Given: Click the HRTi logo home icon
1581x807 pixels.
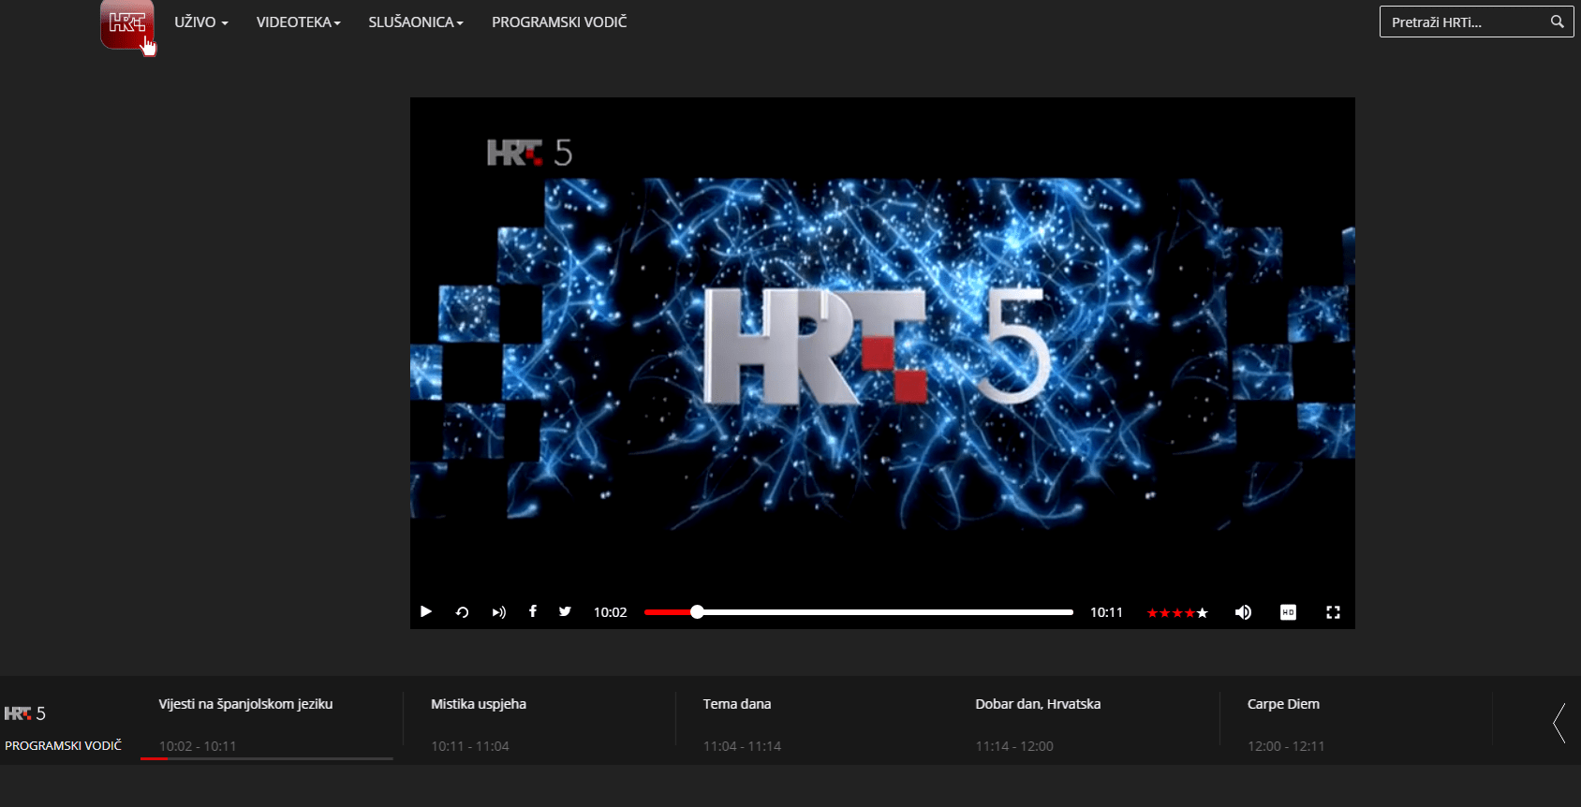Looking at the screenshot, I should [x=126, y=23].
